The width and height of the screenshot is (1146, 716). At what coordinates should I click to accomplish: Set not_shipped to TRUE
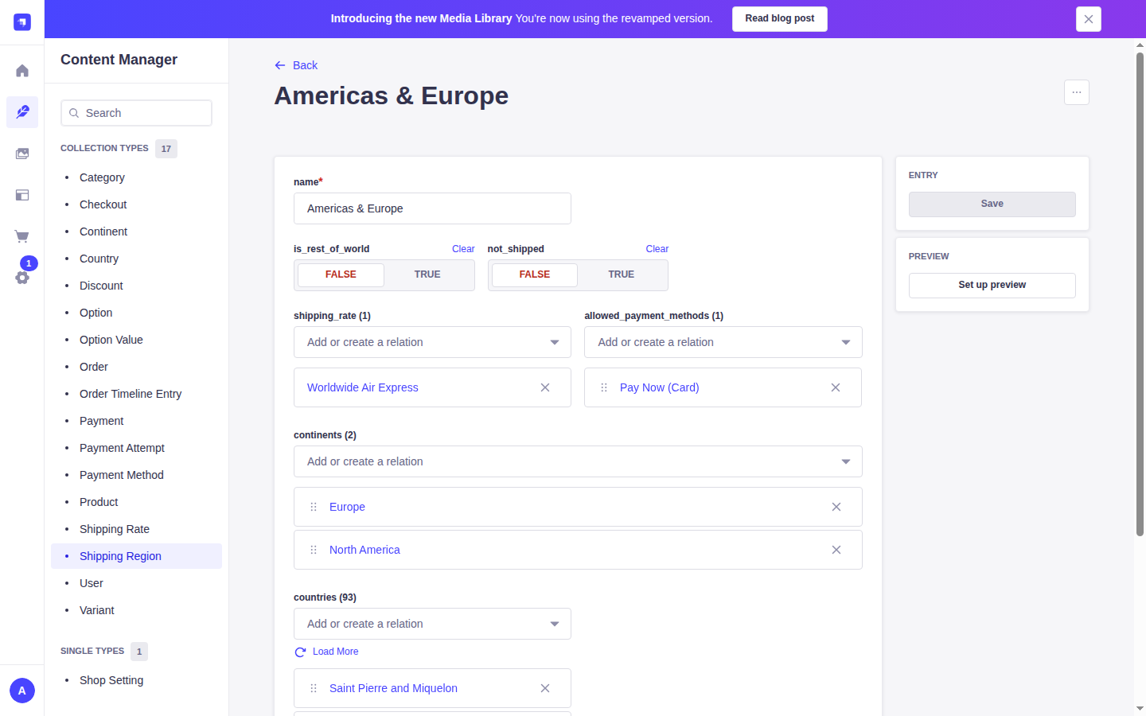[x=622, y=274]
